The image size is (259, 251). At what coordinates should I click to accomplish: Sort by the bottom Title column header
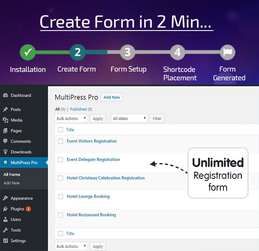(70, 233)
